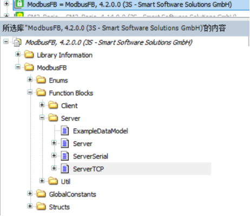This screenshot has width=250, height=216.
Task: Expand the GlobalConstants folder
Action: [x=30, y=193]
